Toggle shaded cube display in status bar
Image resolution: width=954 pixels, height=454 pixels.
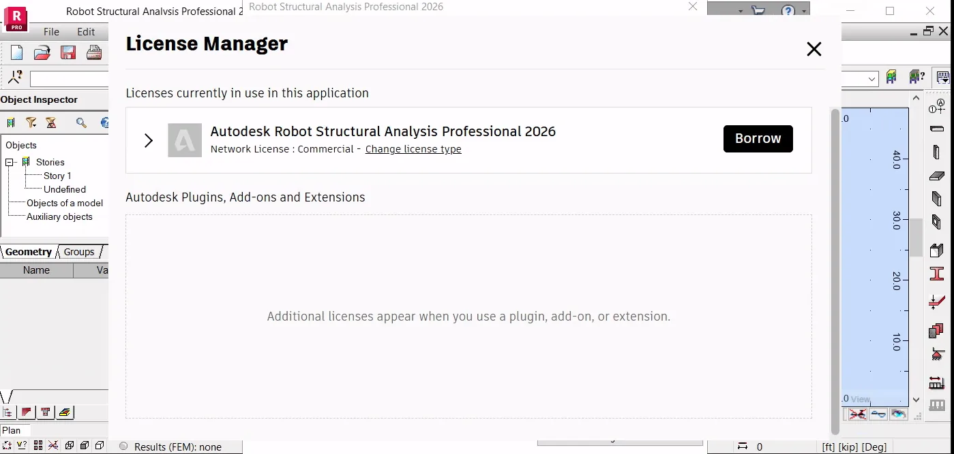85,446
